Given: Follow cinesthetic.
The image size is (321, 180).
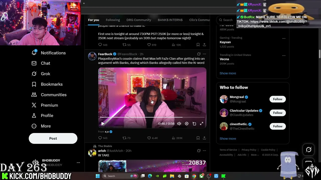Looking at the screenshot, I should point(278,126).
